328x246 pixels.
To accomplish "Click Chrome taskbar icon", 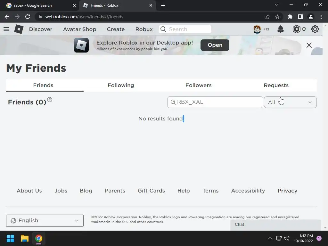I will (39, 238).
